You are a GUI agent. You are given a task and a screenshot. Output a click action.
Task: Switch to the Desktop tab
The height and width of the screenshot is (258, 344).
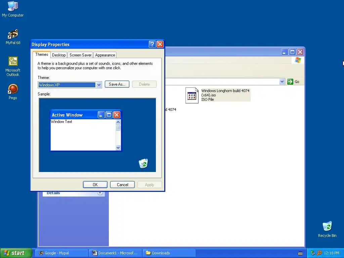pyautogui.click(x=59, y=55)
